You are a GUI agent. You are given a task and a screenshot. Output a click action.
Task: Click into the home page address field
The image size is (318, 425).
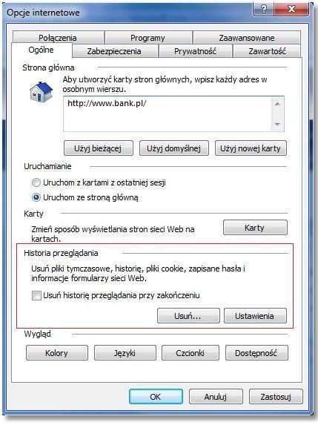[167, 113]
